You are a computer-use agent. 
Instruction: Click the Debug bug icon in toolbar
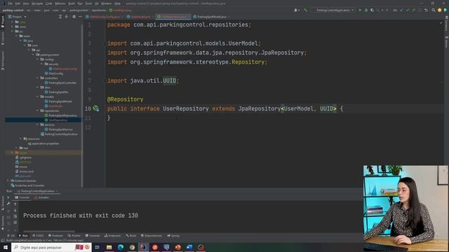[x=366, y=10]
